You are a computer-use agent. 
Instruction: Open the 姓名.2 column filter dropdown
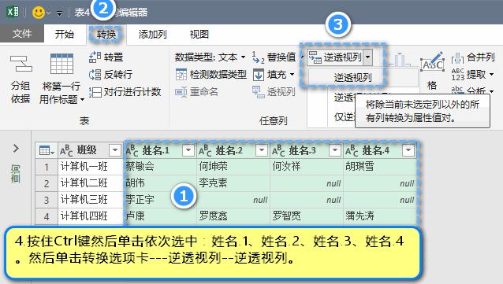262,149
